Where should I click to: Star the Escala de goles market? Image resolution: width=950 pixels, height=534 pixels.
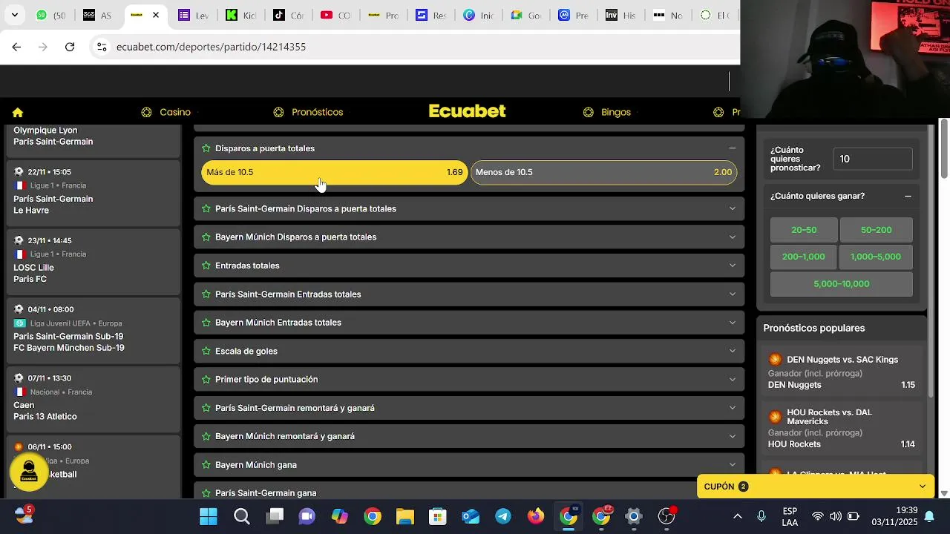206,351
